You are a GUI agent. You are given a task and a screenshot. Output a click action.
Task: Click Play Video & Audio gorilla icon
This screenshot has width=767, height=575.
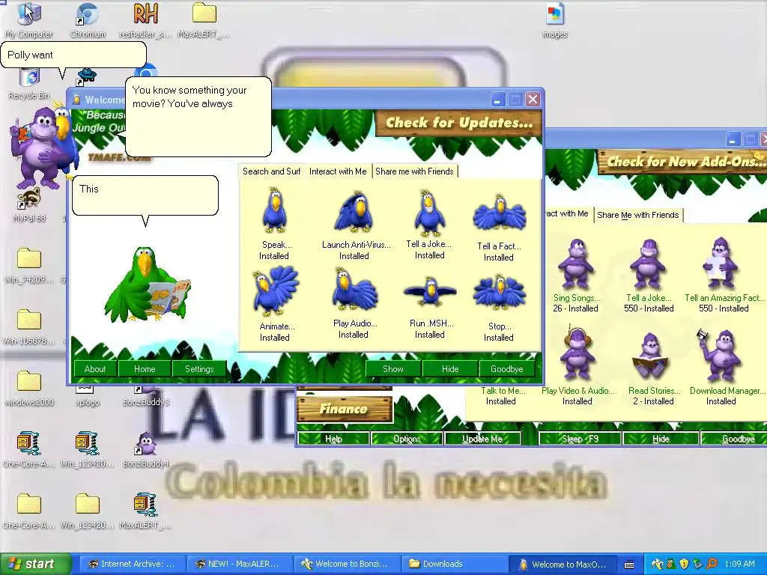tap(577, 353)
